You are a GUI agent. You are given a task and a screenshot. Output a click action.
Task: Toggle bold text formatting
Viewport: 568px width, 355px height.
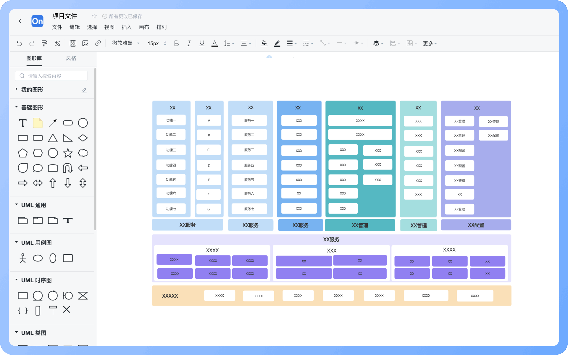point(176,43)
